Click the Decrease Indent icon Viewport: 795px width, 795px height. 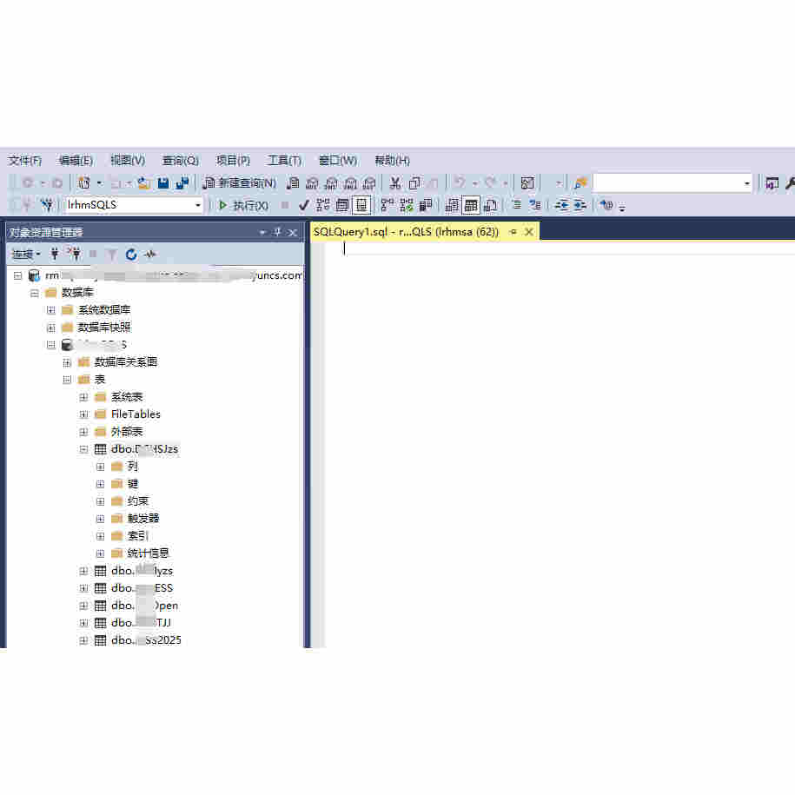(x=562, y=205)
